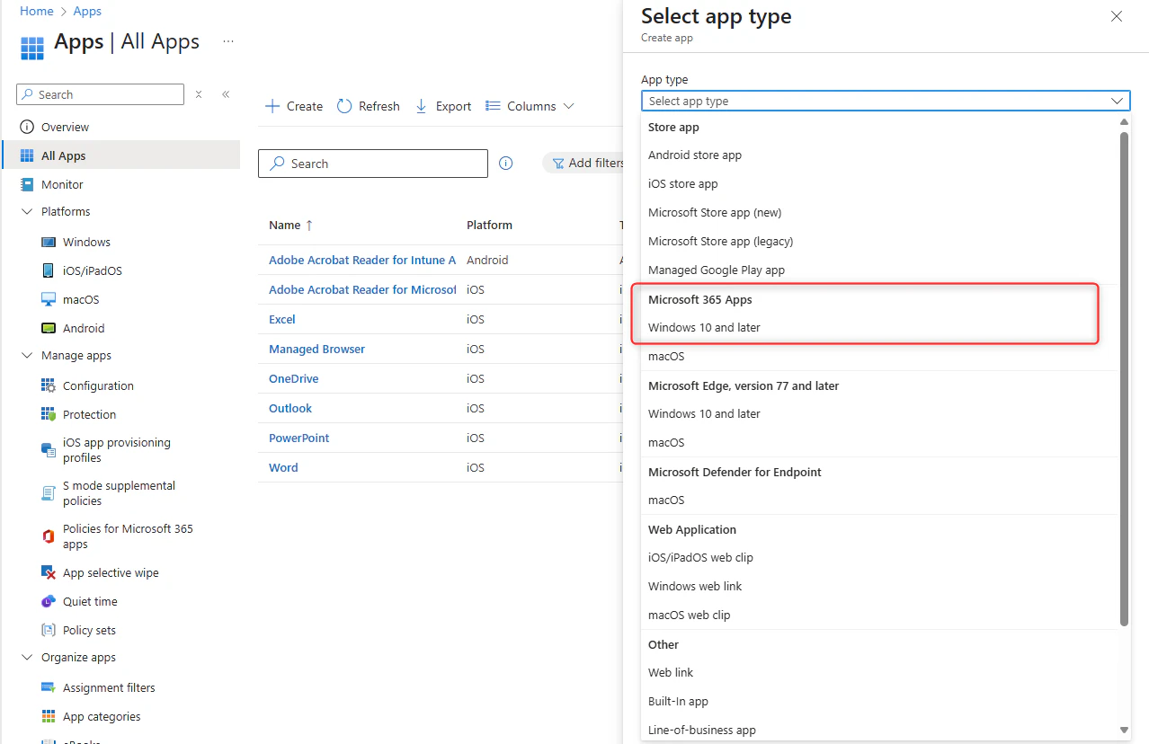Click the S mode supplemental policies icon
The height and width of the screenshot is (744, 1149).
tap(49, 492)
